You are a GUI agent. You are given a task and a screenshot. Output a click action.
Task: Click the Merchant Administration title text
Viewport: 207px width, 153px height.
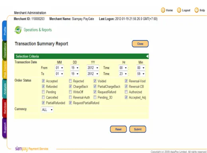30,13
